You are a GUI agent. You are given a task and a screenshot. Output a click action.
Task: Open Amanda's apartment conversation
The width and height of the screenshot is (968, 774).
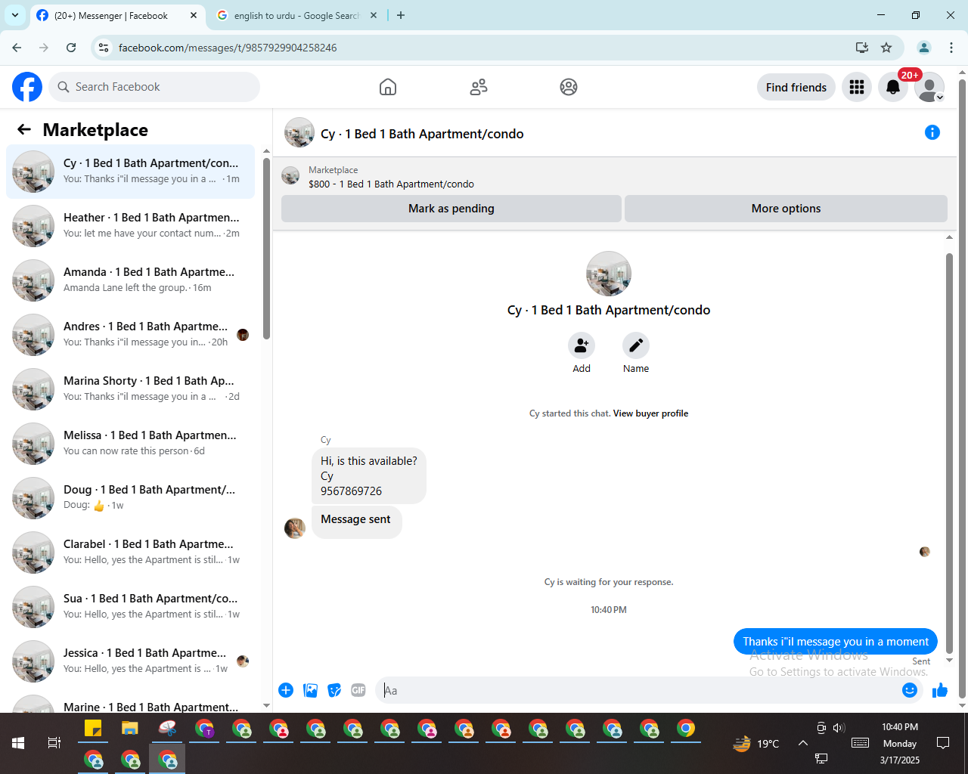[130, 280]
